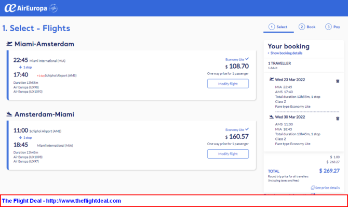Click the 1 TRAVELLER label

[279, 63]
